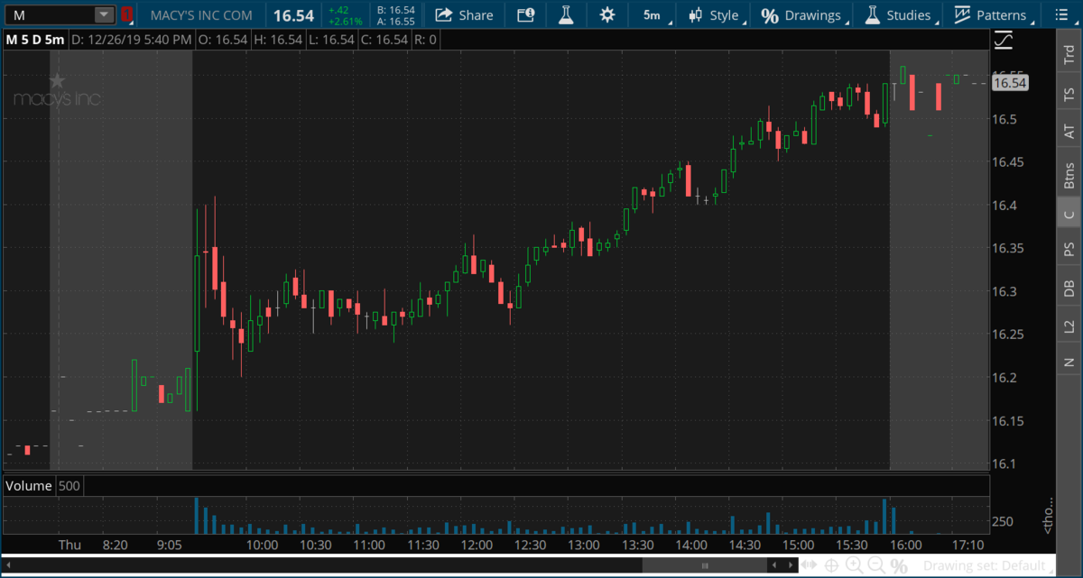Click the symbol input field showing M
1083x578 pixels.
tap(48, 14)
